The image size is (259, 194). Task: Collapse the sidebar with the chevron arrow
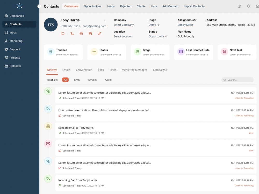(x=39, y=6)
